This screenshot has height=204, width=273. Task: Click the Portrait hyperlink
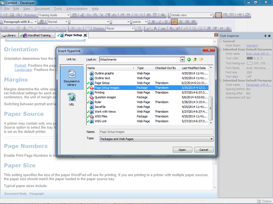[x=20, y=65]
